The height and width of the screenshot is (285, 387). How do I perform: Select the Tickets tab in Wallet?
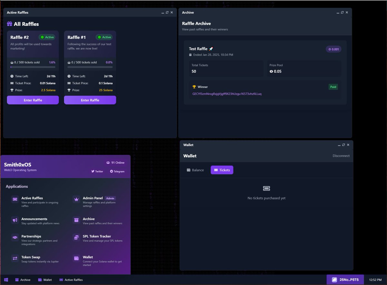[222, 170]
